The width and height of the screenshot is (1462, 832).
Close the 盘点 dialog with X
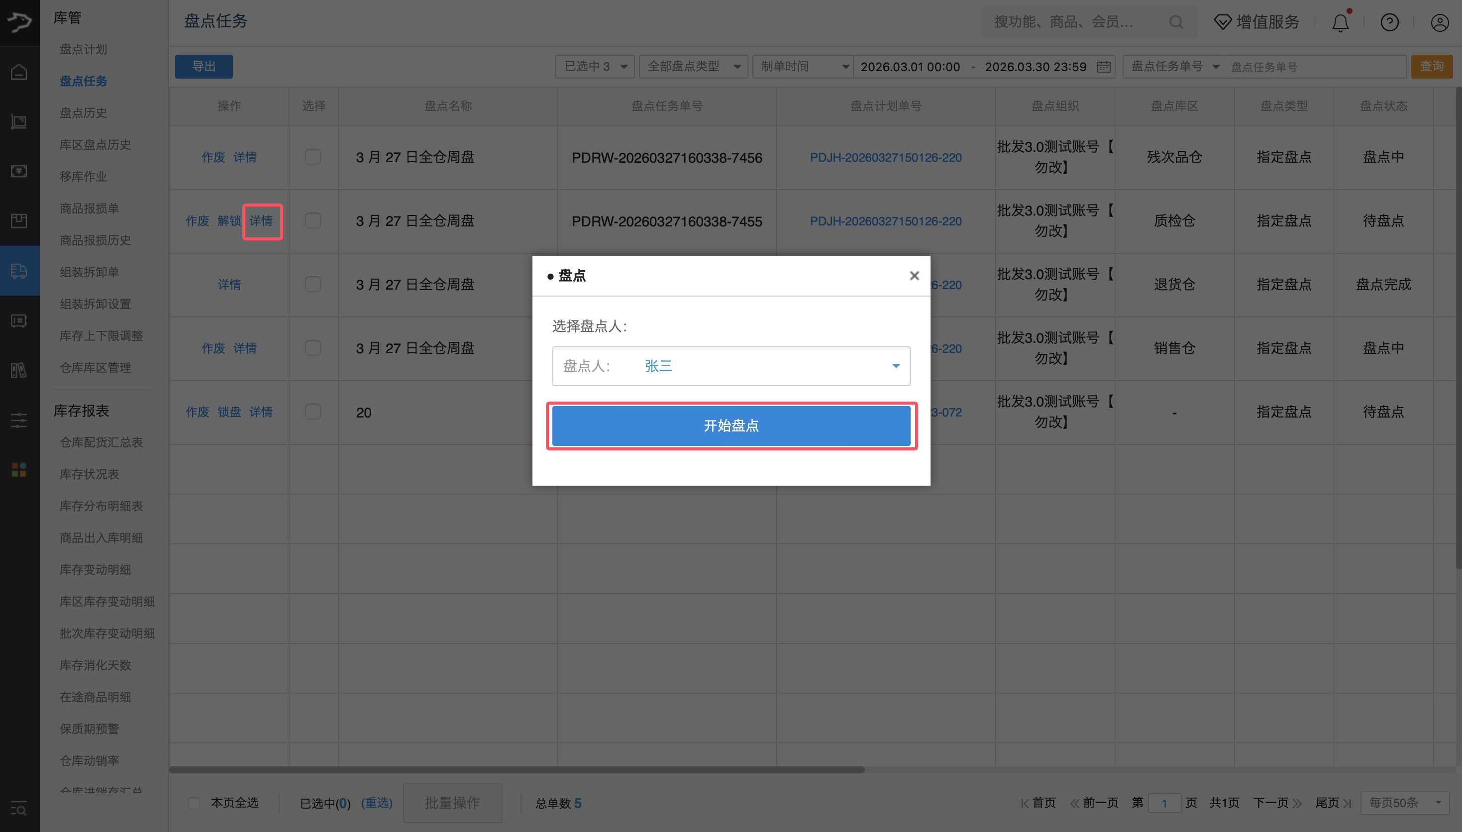[914, 276]
